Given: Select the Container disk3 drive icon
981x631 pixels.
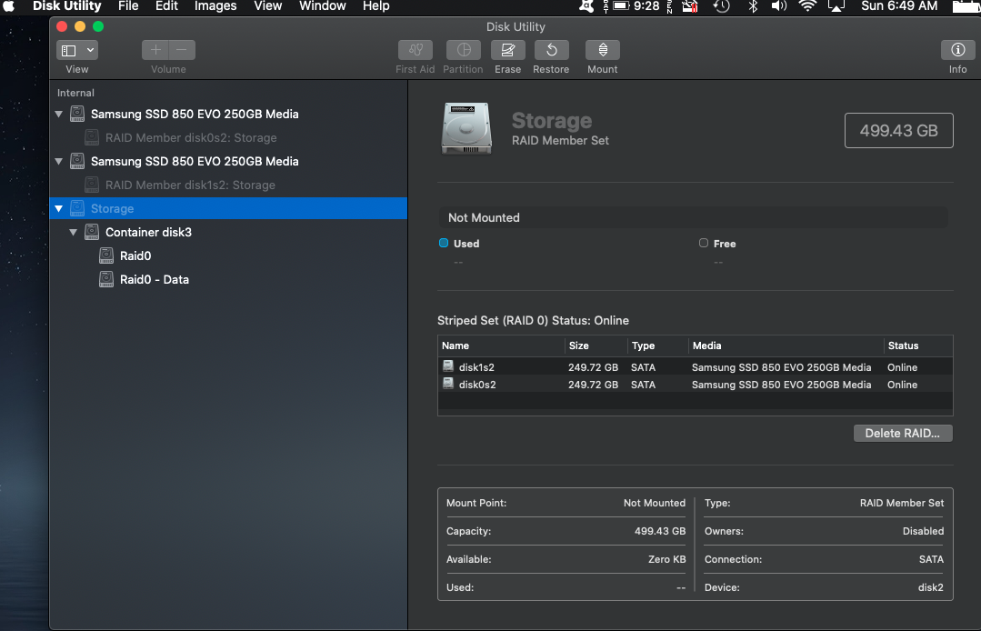Looking at the screenshot, I should click(92, 232).
